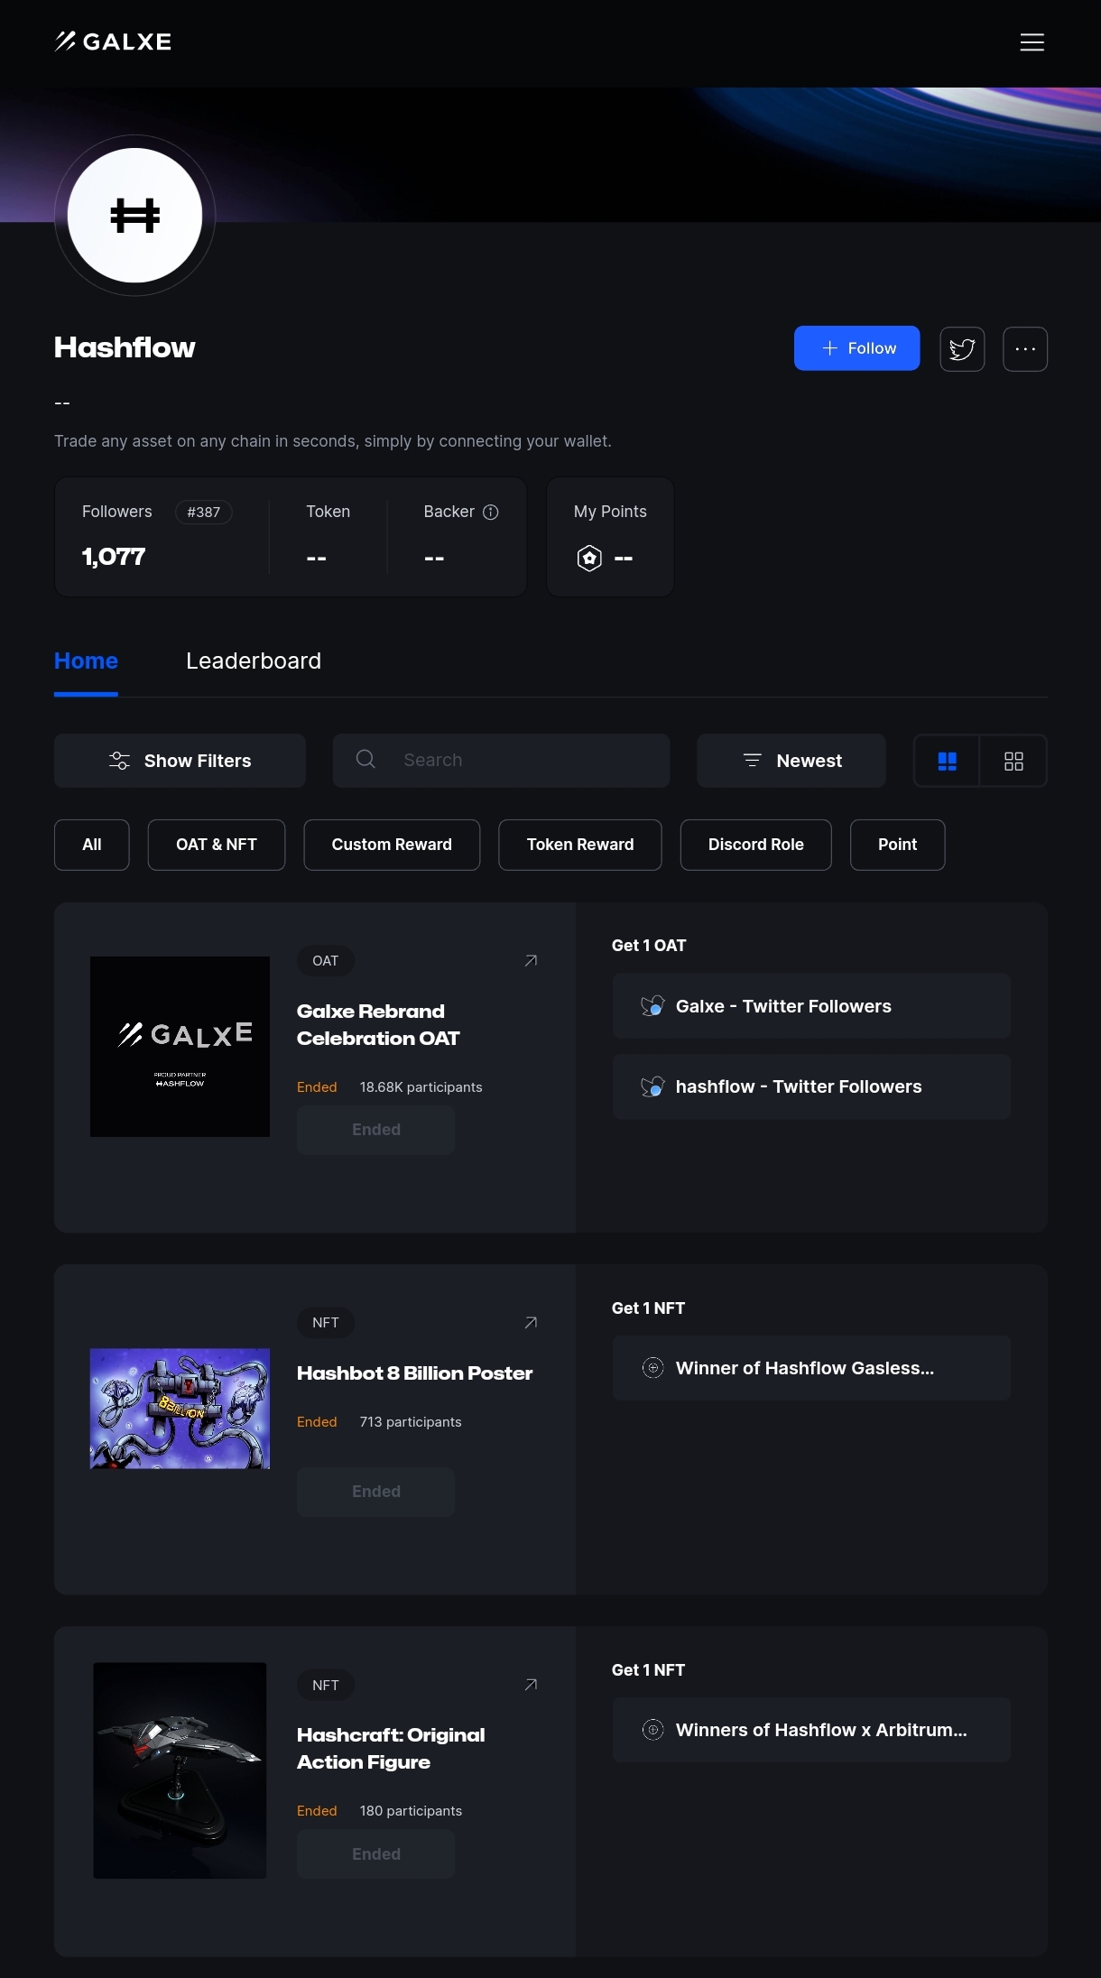Click Ended button on Hashbot Poster card
This screenshot has height=1978, width=1101.
(375, 1492)
